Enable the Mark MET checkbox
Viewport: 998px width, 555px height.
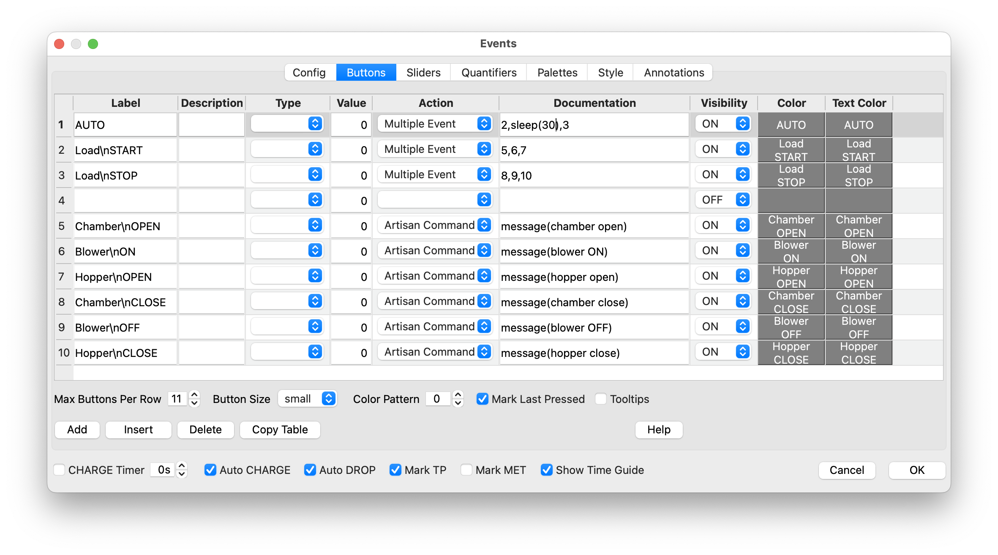[466, 470]
